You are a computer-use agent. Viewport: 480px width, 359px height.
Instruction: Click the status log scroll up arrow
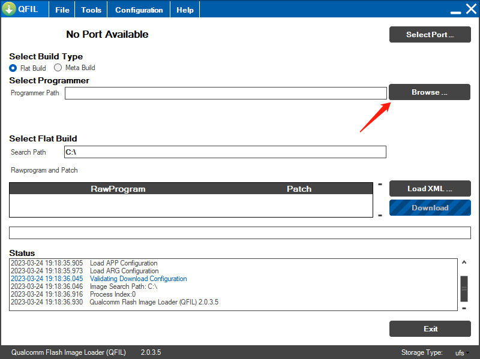[x=464, y=263]
